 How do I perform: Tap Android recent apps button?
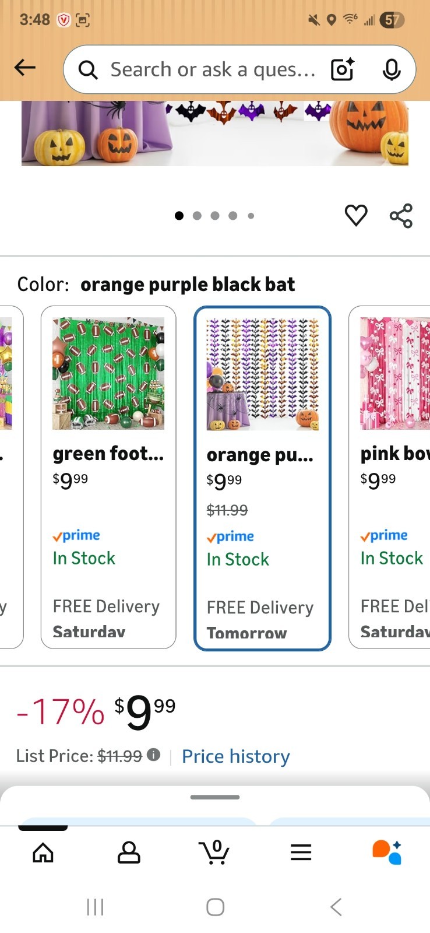click(95, 907)
